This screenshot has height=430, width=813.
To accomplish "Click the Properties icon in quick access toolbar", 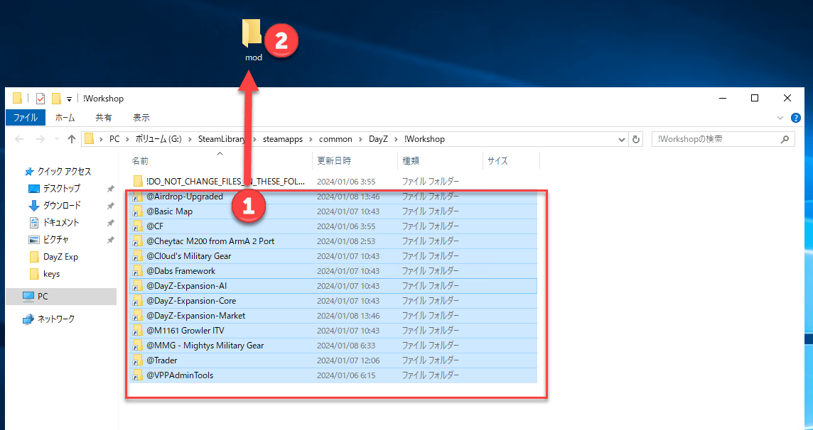I will click(x=41, y=99).
